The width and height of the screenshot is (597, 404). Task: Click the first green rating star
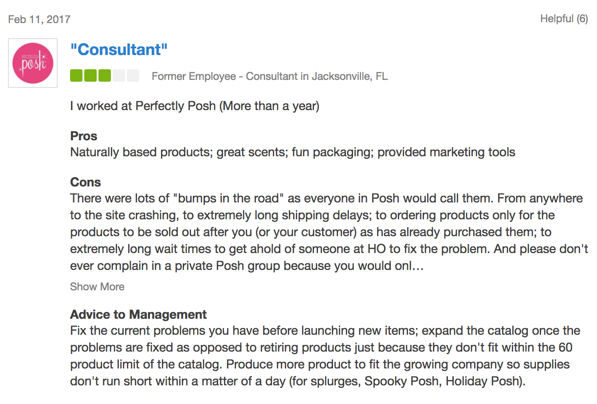pyautogui.click(x=76, y=75)
